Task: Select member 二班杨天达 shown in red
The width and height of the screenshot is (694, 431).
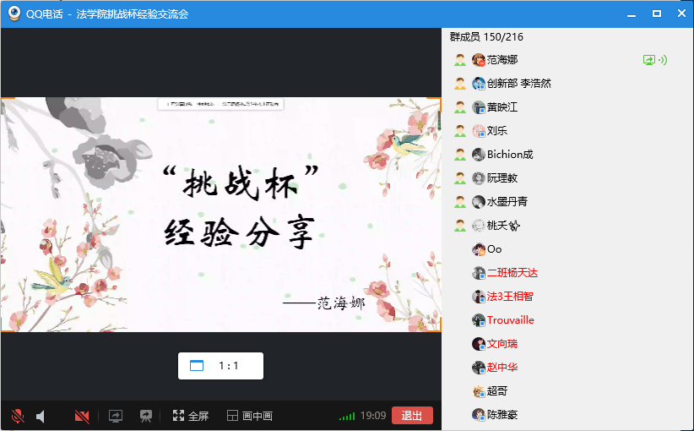Action: [x=512, y=273]
